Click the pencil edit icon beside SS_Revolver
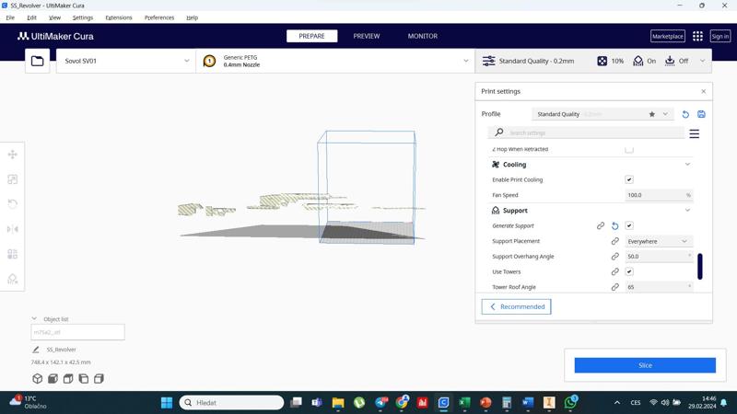 click(x=36, y=350)
